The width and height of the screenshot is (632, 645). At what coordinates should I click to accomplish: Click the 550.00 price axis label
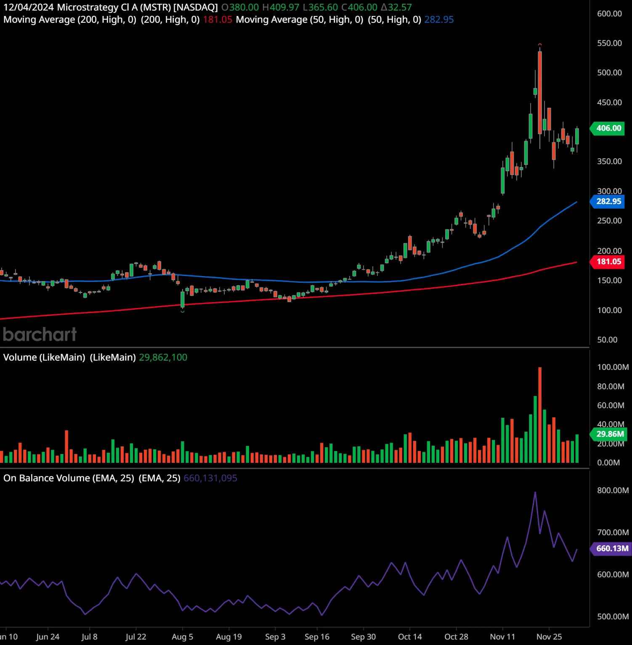(609, 43)
